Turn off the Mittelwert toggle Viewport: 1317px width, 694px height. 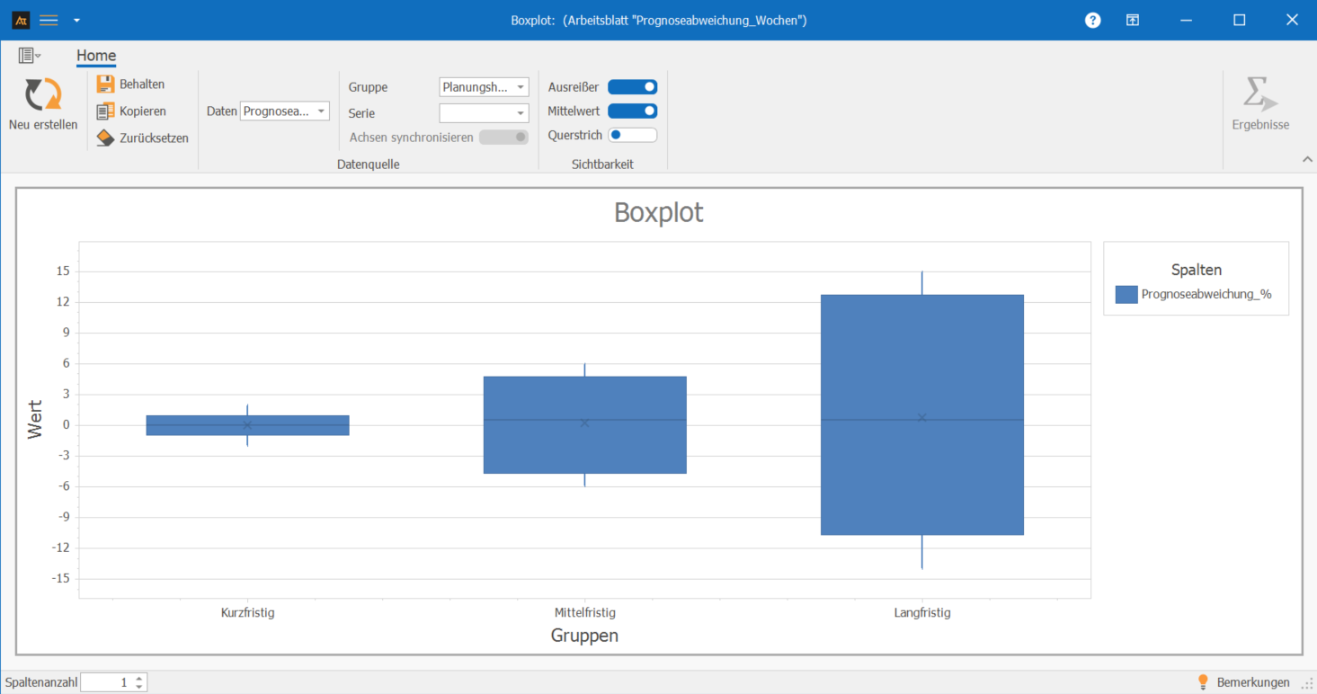(x=632, y=111)
